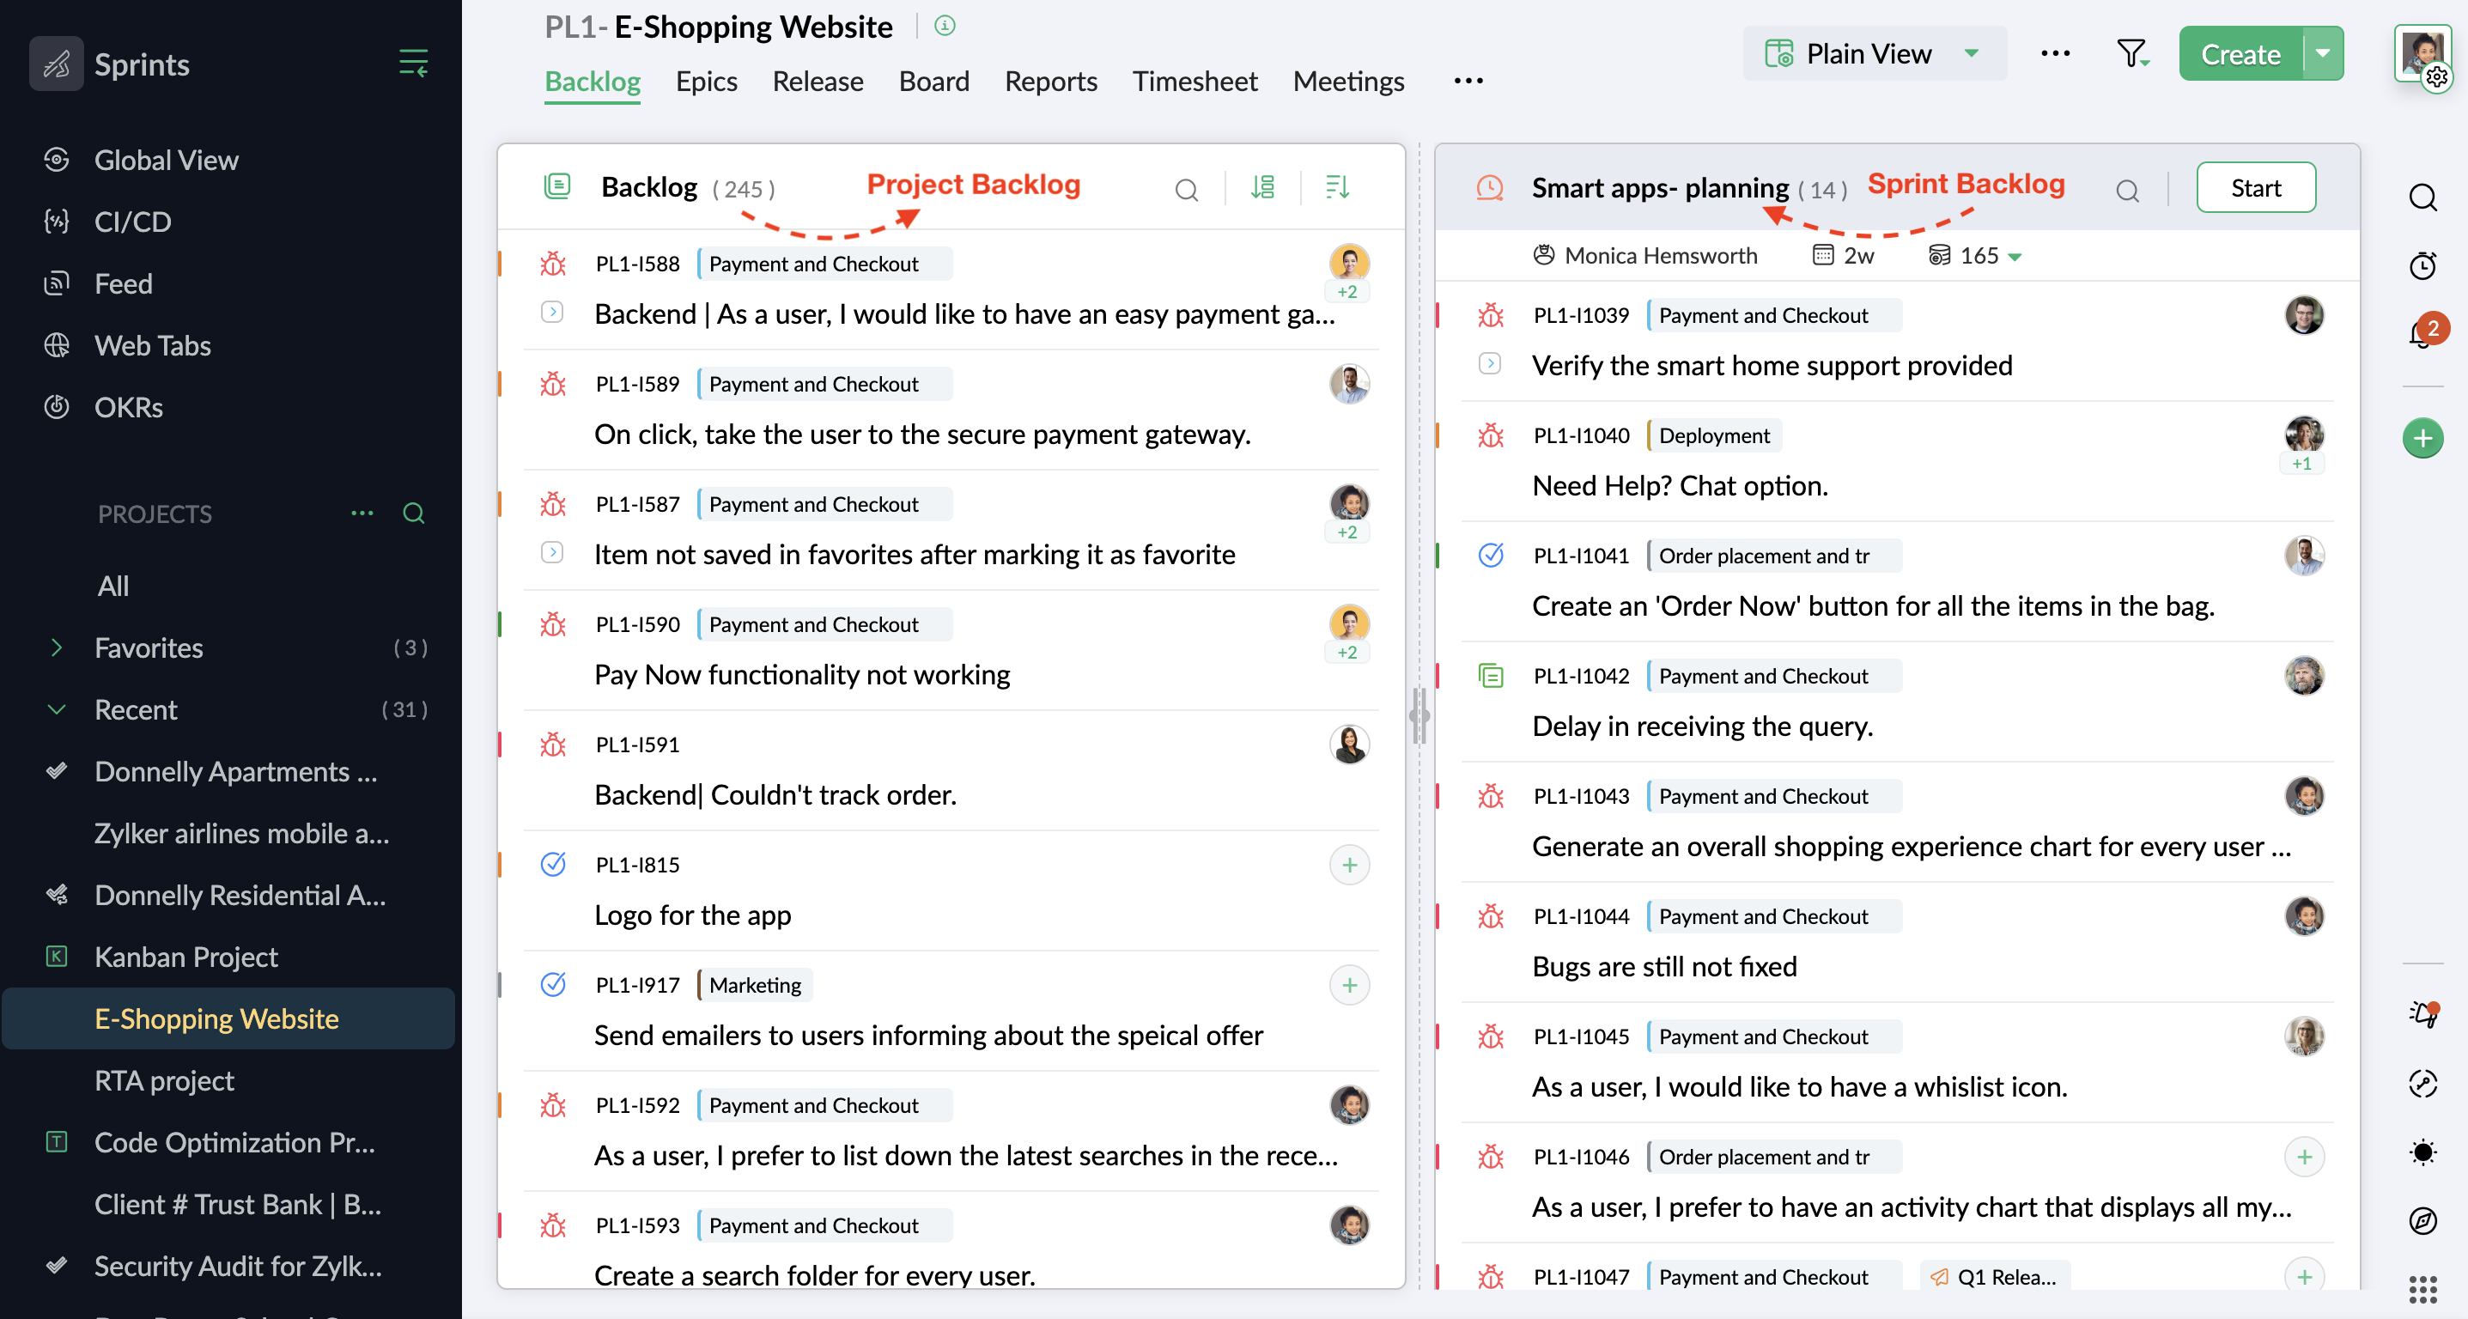The height and width of the screenshot is (1319, 2468).
Task: Open the apps grid icon
Action: click(x=2422, y=1289)
